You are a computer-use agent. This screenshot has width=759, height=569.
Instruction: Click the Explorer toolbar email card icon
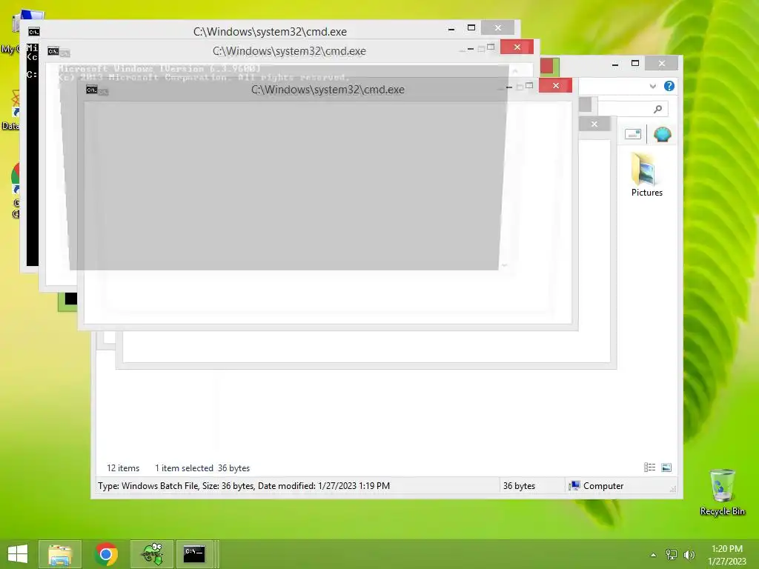[633, 134]
